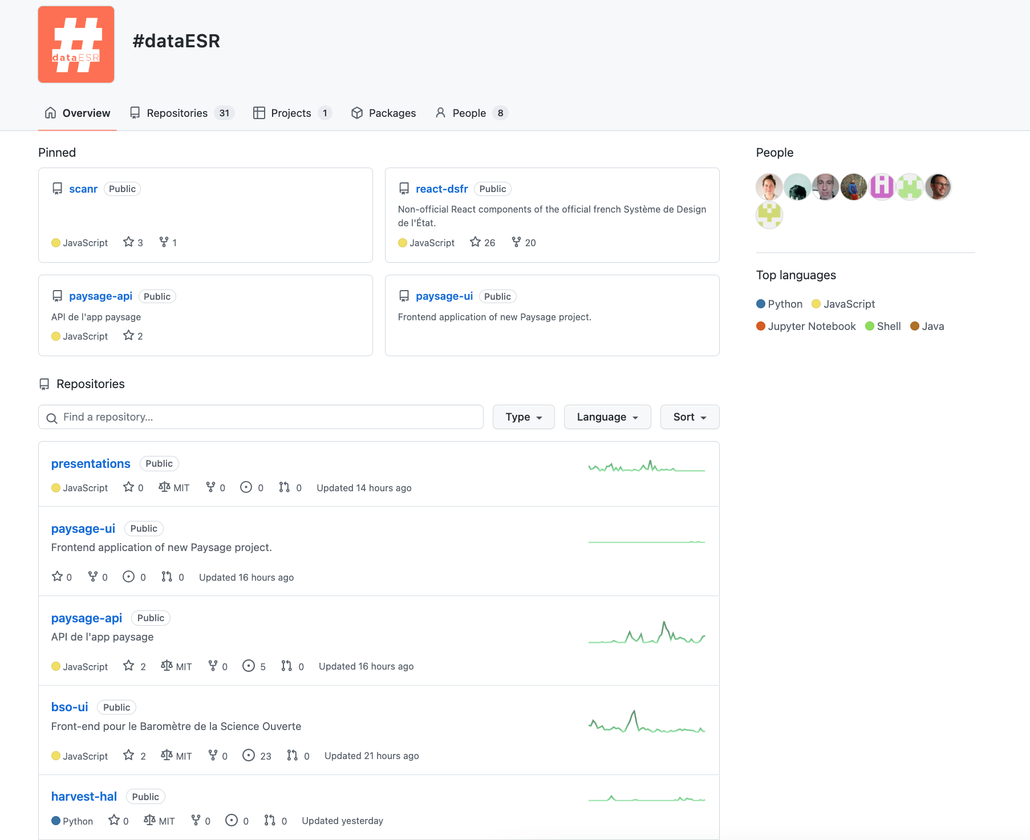View the 20 forks of react-dsfr
Image resolution: width=1030 pixels, height=840 pixels.
point(524,242)
